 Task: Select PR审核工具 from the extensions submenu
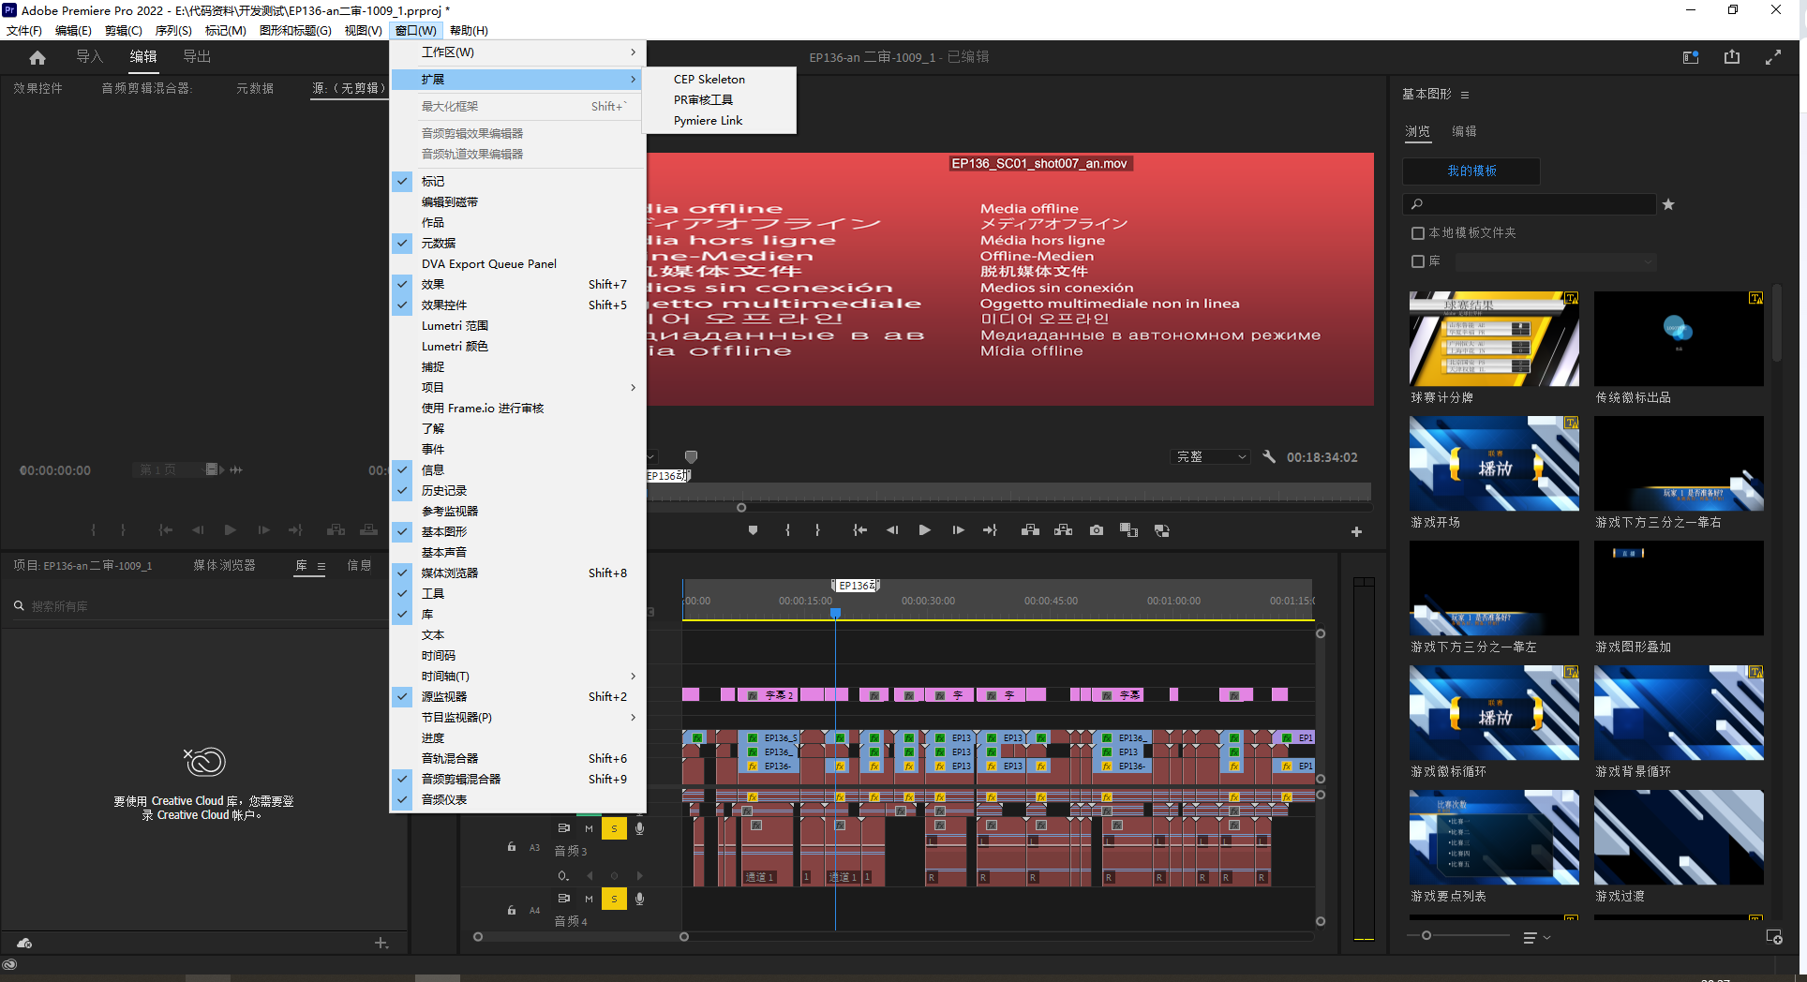point(703,100)
